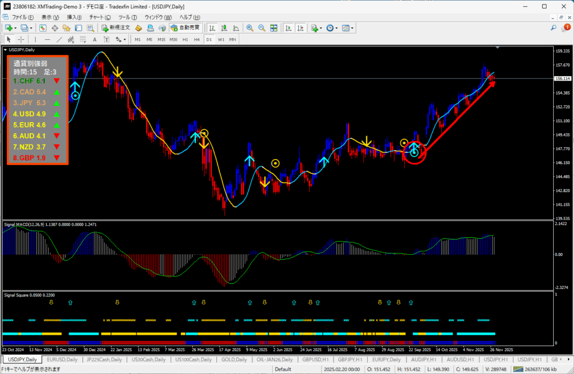Image resolution: width=574 pixels, height=374 pixels.
Task: Select the horizontal line tool
Action: pos(47,39)
